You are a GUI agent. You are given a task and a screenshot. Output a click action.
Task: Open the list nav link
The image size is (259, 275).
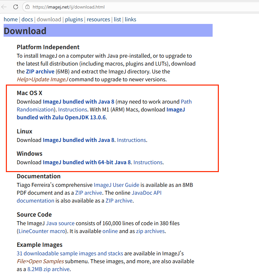coord(118,19)
